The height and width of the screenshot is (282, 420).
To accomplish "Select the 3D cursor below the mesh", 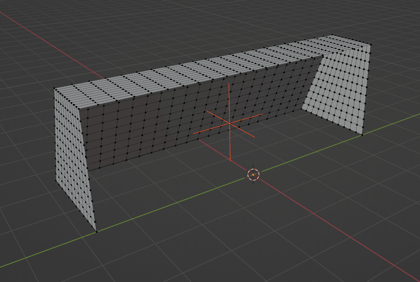I will tap(253, 173).
